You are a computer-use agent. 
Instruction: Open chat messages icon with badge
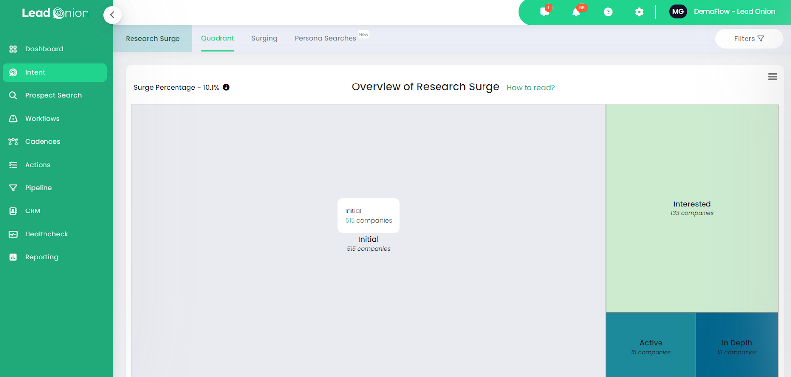[545, 11]
